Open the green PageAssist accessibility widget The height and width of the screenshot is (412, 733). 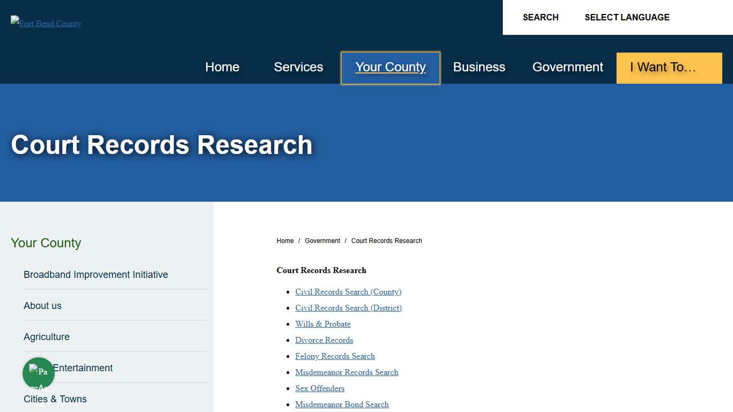pyautogui.click(x=38, y=373)
